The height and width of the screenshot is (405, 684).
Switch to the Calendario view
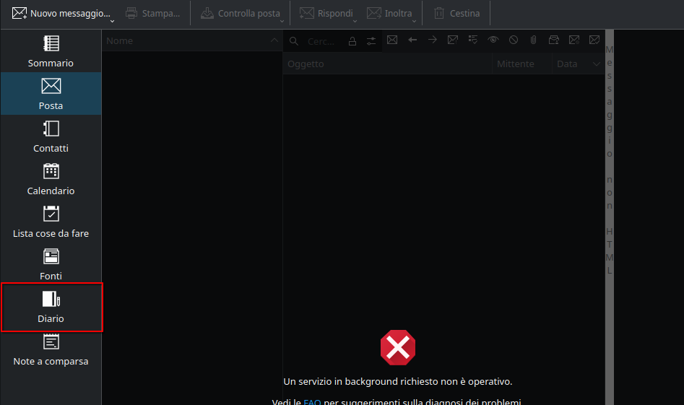tap(51, 179)
